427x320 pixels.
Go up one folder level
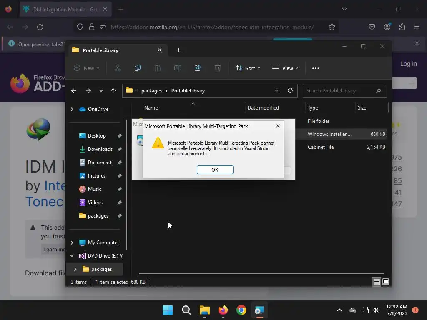pyautogui.click(x=113, y=91)
